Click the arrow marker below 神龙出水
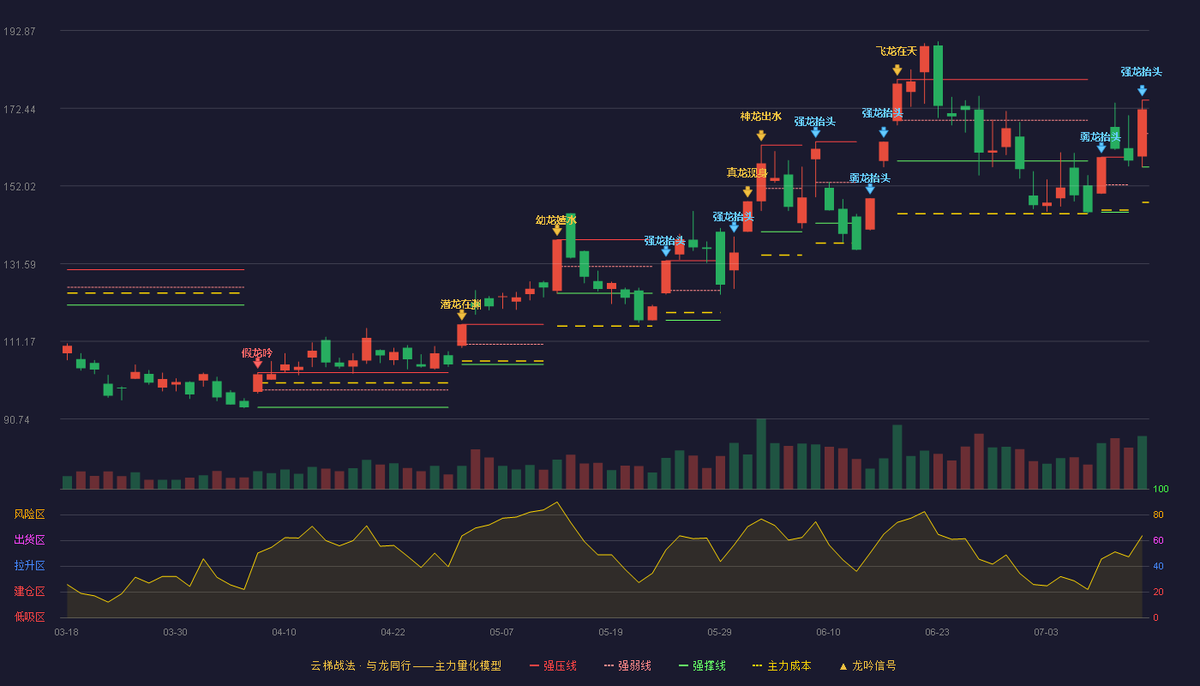The width and height of the screenshot is (1200, 686). (761, 135)
